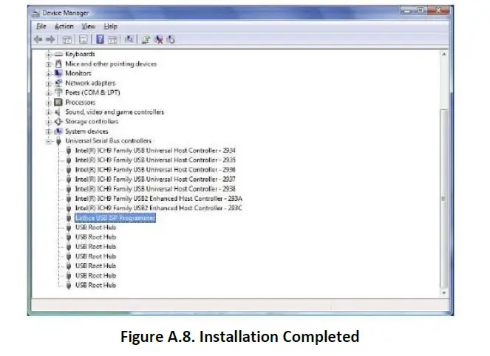Close the Device Manager window
The image size is (490, 356).
coord(438,11)
